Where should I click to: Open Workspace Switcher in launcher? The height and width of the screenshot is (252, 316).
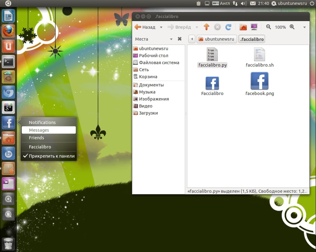point(8,184)
